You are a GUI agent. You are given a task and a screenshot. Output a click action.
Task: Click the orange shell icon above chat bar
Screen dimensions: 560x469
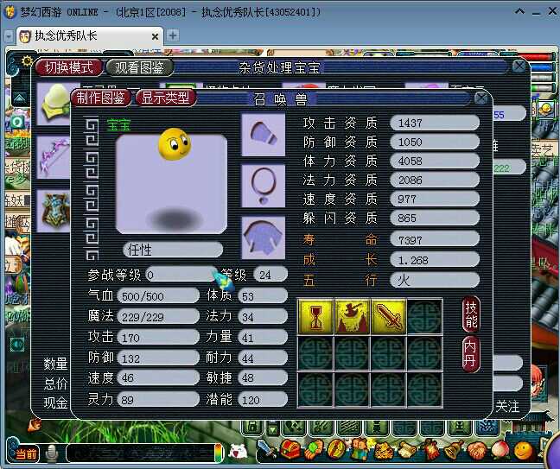pyautogui.click(x=35, y=425)
